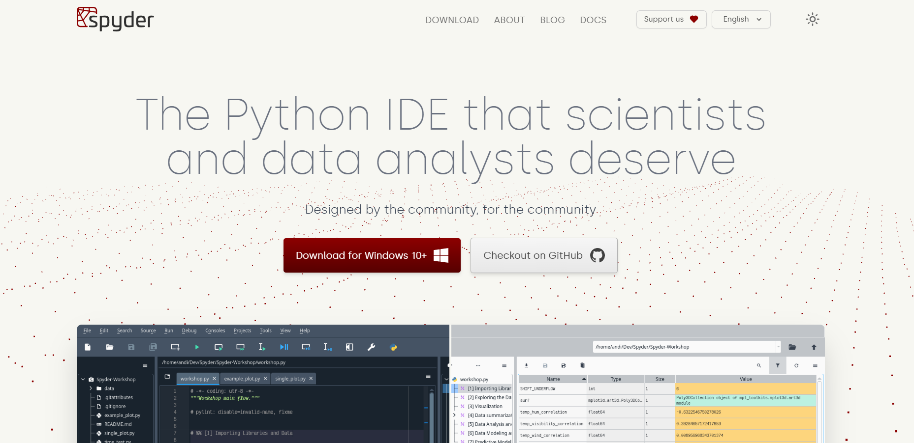Select README.md in project tree
The width and height of the screenshot is (914, 443).
(118, 424)
